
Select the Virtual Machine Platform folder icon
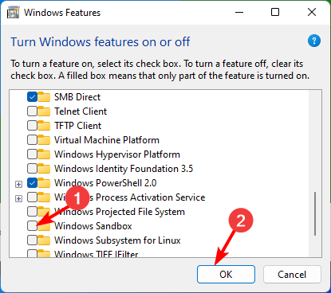[x=44, y=140]
